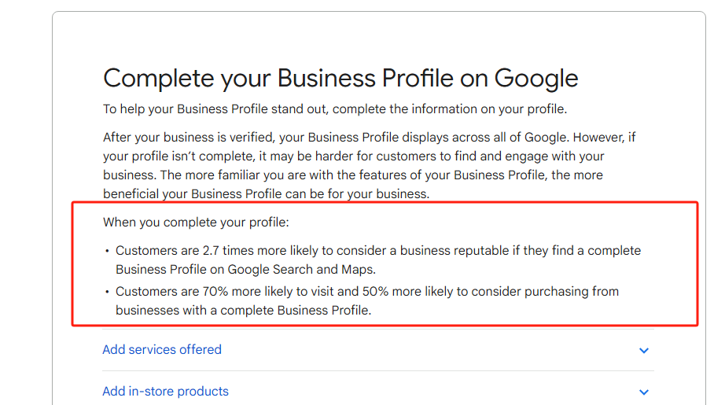Click the 'To help your Business Profile' subtitle
The image size is (714, 405).
click(334, 109)
